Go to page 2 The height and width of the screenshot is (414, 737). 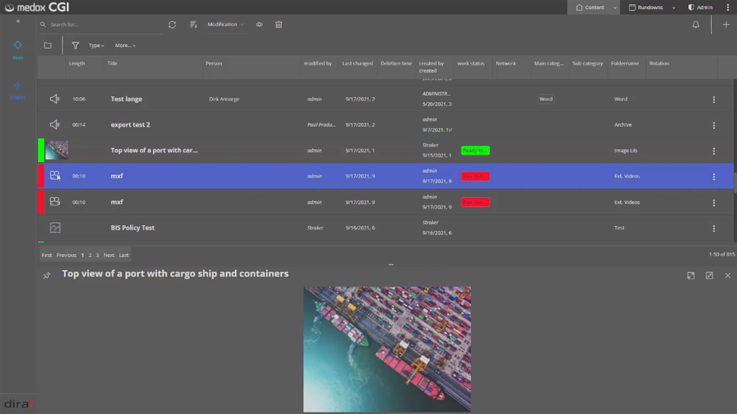(90, 255)
